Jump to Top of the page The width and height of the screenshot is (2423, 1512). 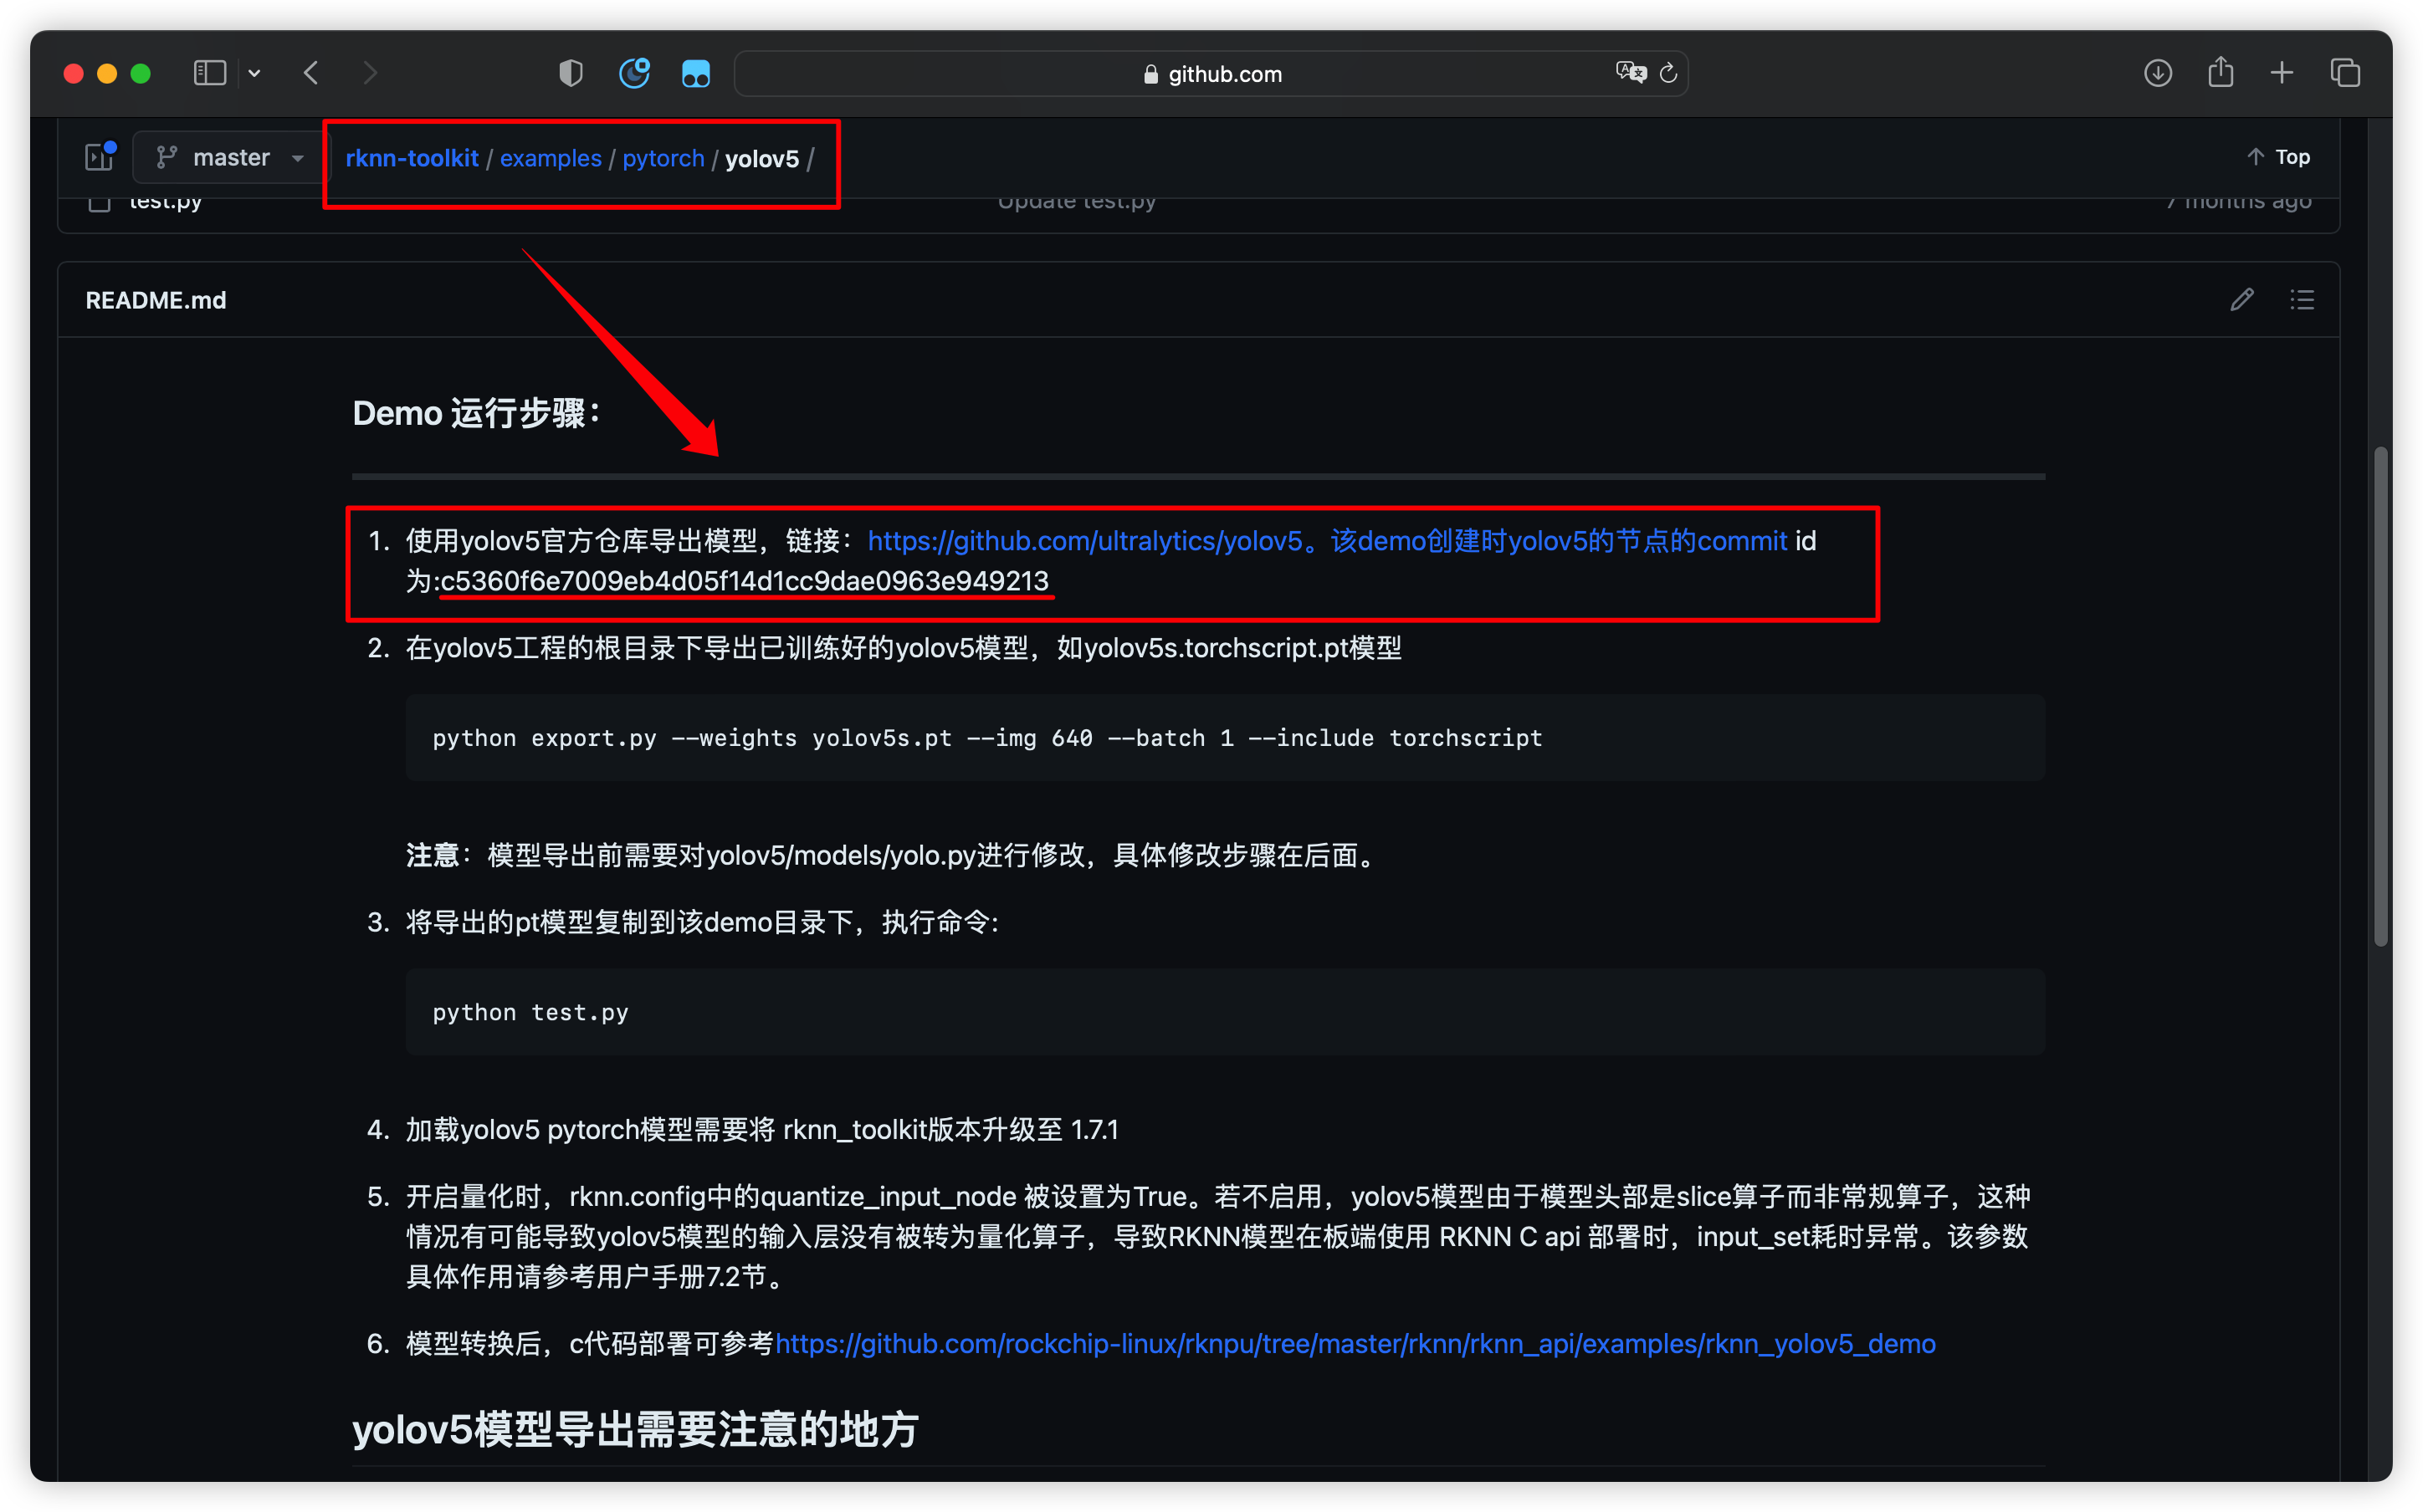(x=2278, y=157)
